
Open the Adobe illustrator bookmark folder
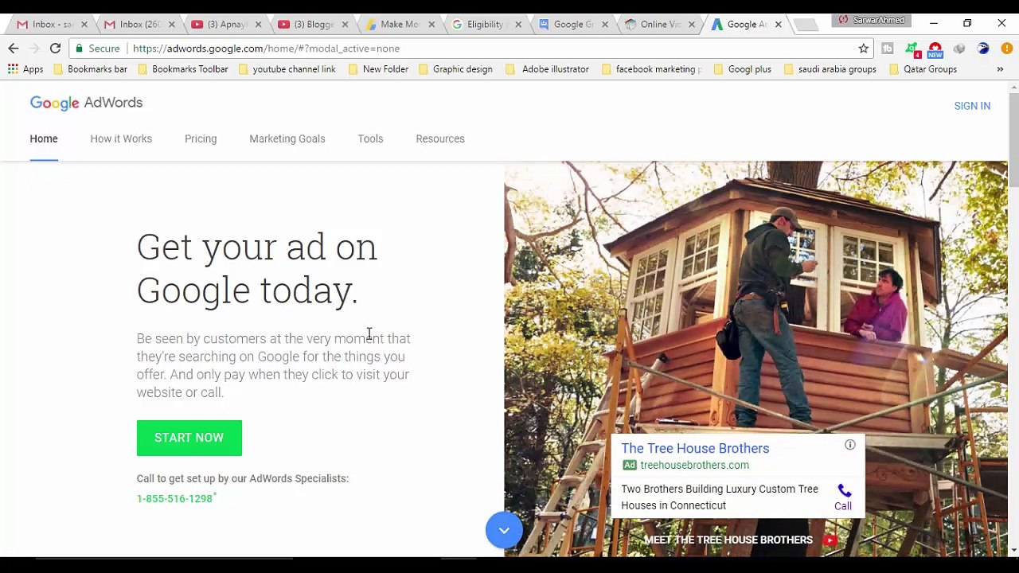pos(548,69)
